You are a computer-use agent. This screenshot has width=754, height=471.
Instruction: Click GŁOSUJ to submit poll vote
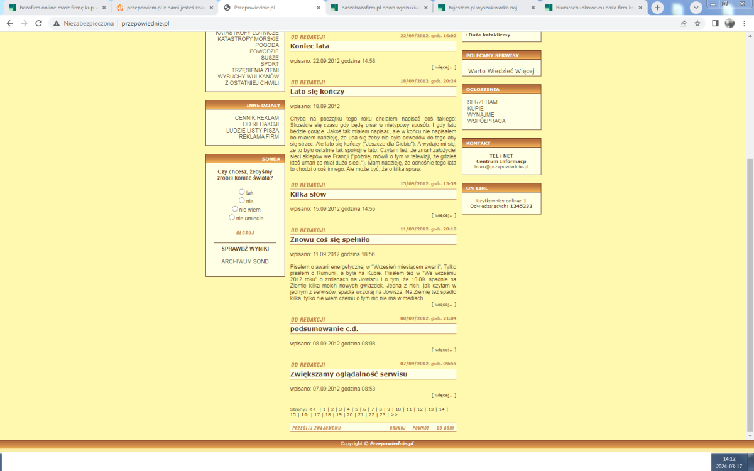(x=245, y=232)
